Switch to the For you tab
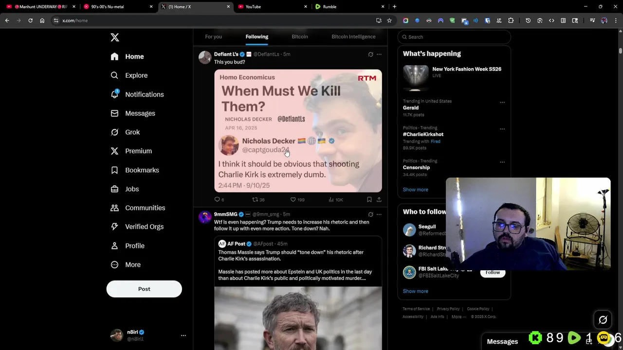This screenshot has height=350, width=623. coord(213,36)
